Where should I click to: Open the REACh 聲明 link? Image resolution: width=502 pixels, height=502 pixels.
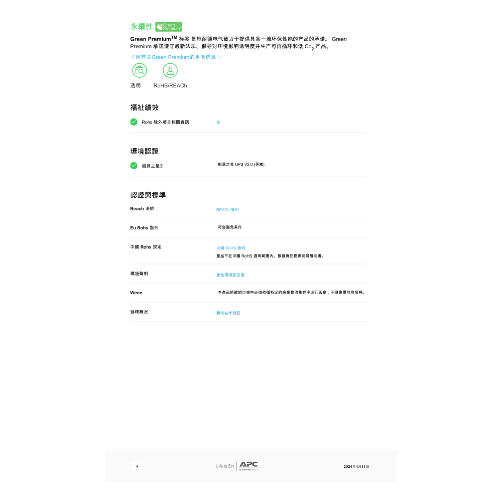point(227,209)
